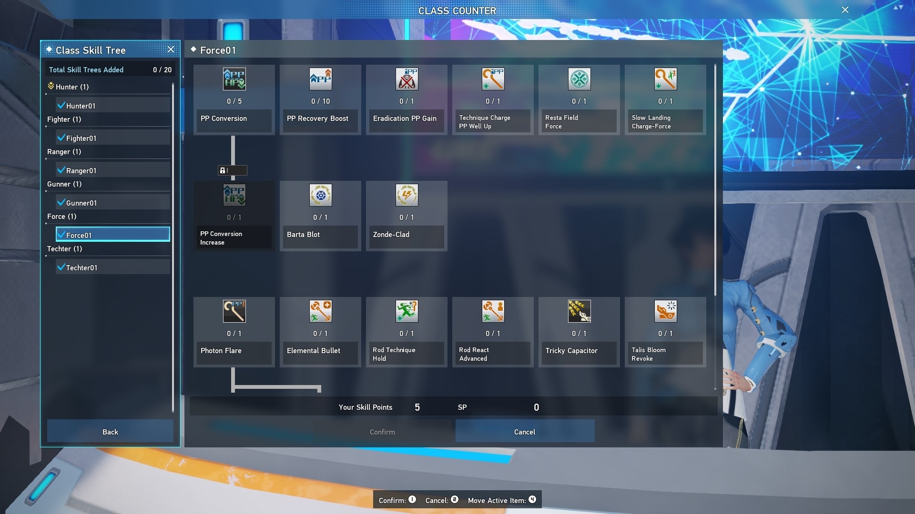
Task: Click the locked PP Conversion Increase icon
Action: point(234,195)
